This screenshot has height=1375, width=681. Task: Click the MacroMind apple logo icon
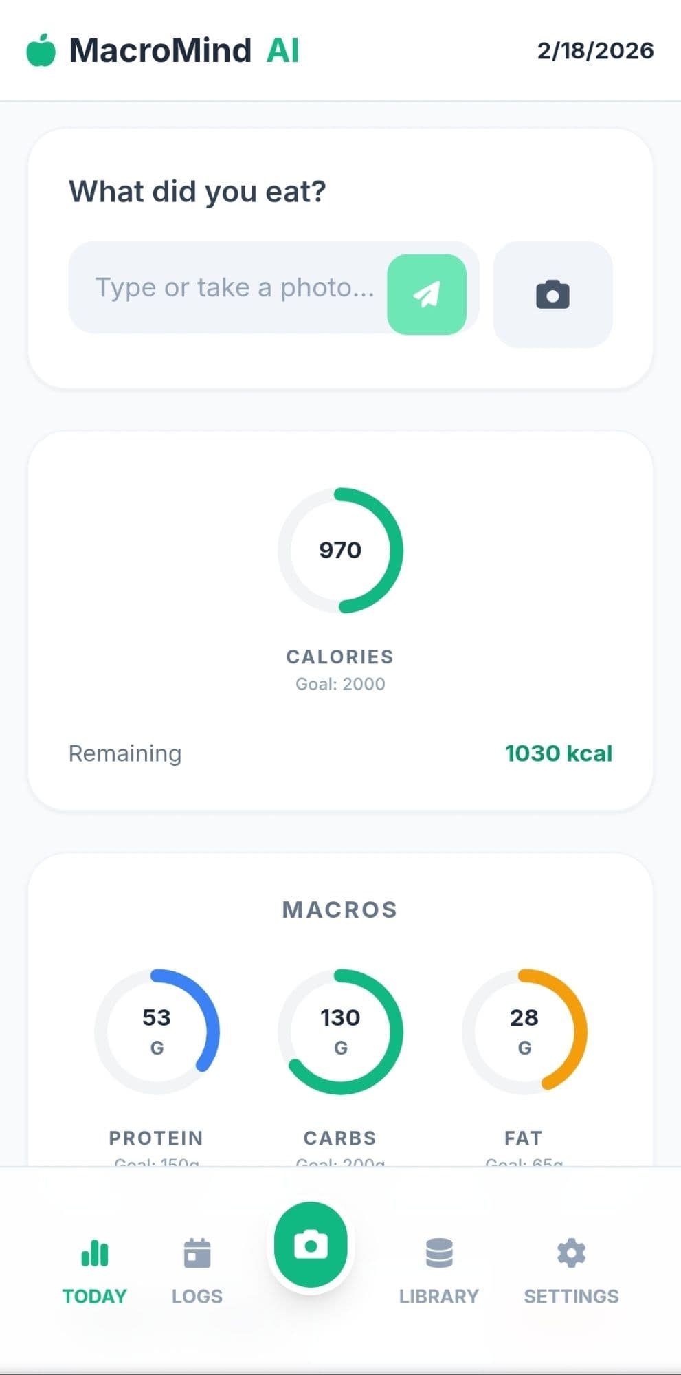[x=41, y=50]
